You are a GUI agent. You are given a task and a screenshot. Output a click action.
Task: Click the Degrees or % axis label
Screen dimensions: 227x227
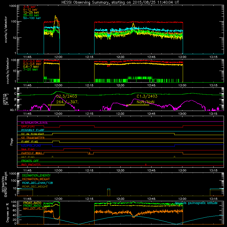coord(7,213)
